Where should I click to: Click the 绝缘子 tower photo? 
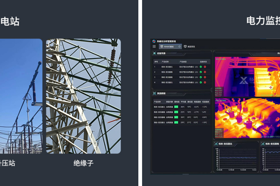tap(83, 96)
